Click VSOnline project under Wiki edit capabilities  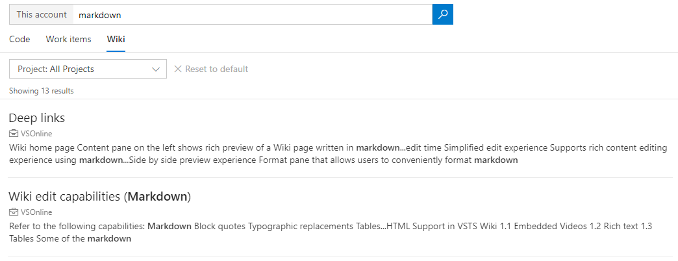click(36, 212)
